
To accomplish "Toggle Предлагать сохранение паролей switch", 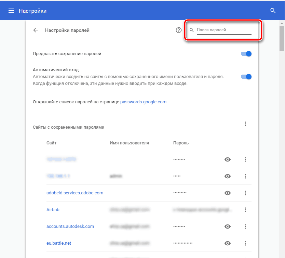I will [x=246, y=54].
